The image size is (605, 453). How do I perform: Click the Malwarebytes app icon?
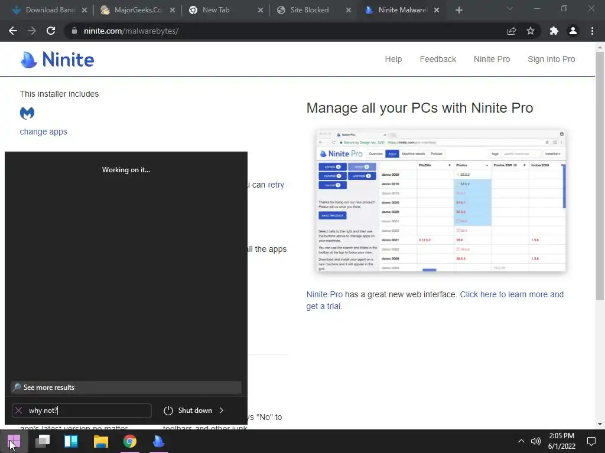coord(27,113)
